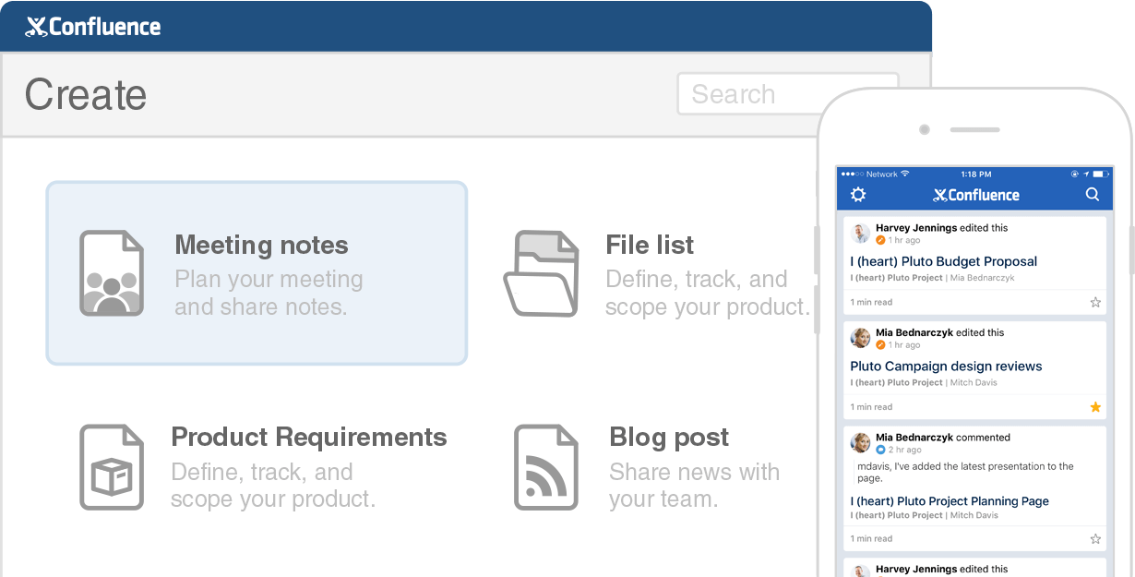Click 'Plan your meeting and share notes.' description
Viewport: 1135px width, 577px height.
pos(269,293)
